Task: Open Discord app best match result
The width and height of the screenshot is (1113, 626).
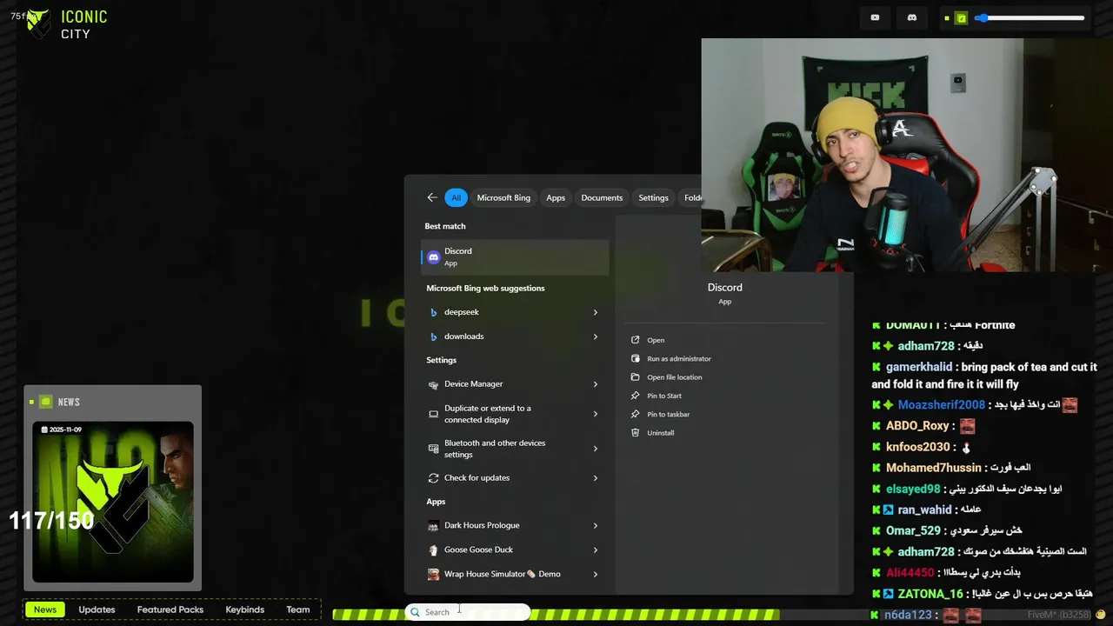Action: [515, 256]
